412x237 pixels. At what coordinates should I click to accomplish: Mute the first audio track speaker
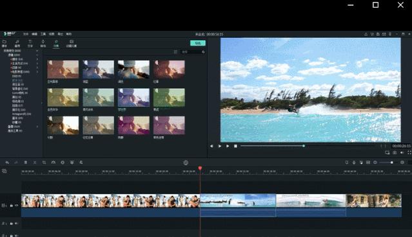[x=16, y=224]
